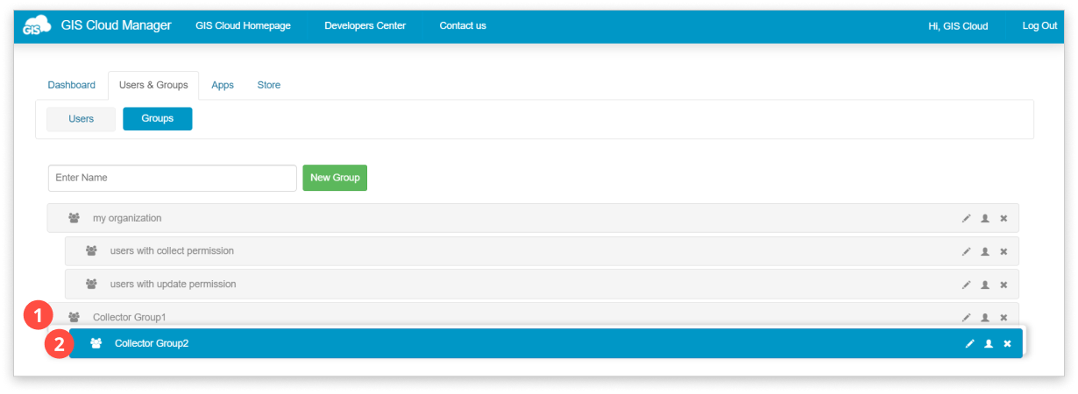Viewport: 1078px width, 394px height.
Task: Delete Collector Group2
Action: click(1007, 343)
